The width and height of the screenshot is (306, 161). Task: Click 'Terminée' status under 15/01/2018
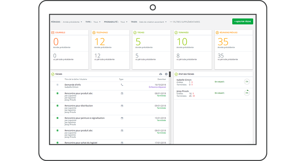[x=161, y=120]
